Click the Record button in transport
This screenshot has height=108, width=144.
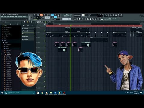coord(43,17)
